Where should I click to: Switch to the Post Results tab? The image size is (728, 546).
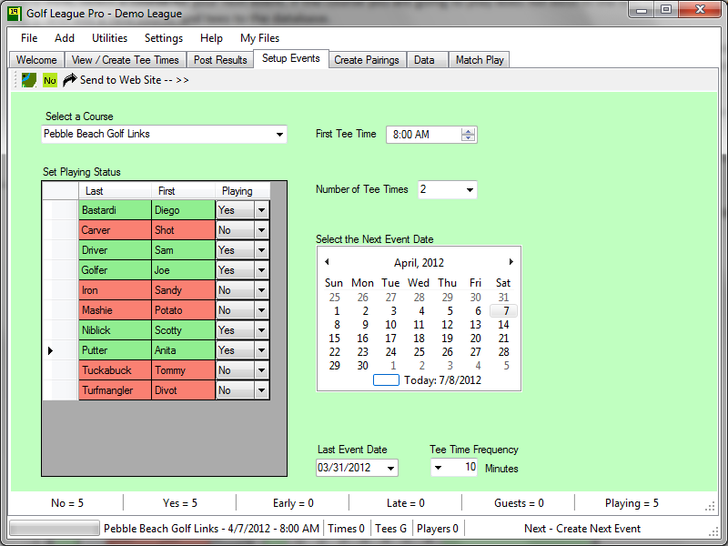pos(220,60)
